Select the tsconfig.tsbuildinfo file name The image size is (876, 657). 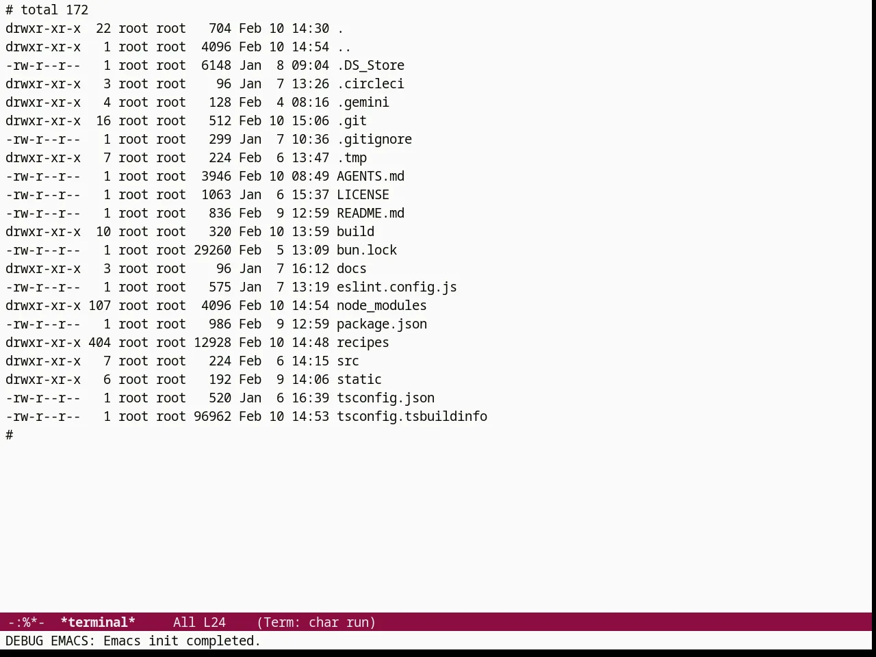(x=412, y=416)
